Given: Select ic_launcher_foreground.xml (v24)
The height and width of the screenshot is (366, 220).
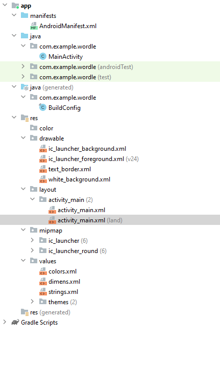Looking at the screenshot, I should (x=93, y=159).
